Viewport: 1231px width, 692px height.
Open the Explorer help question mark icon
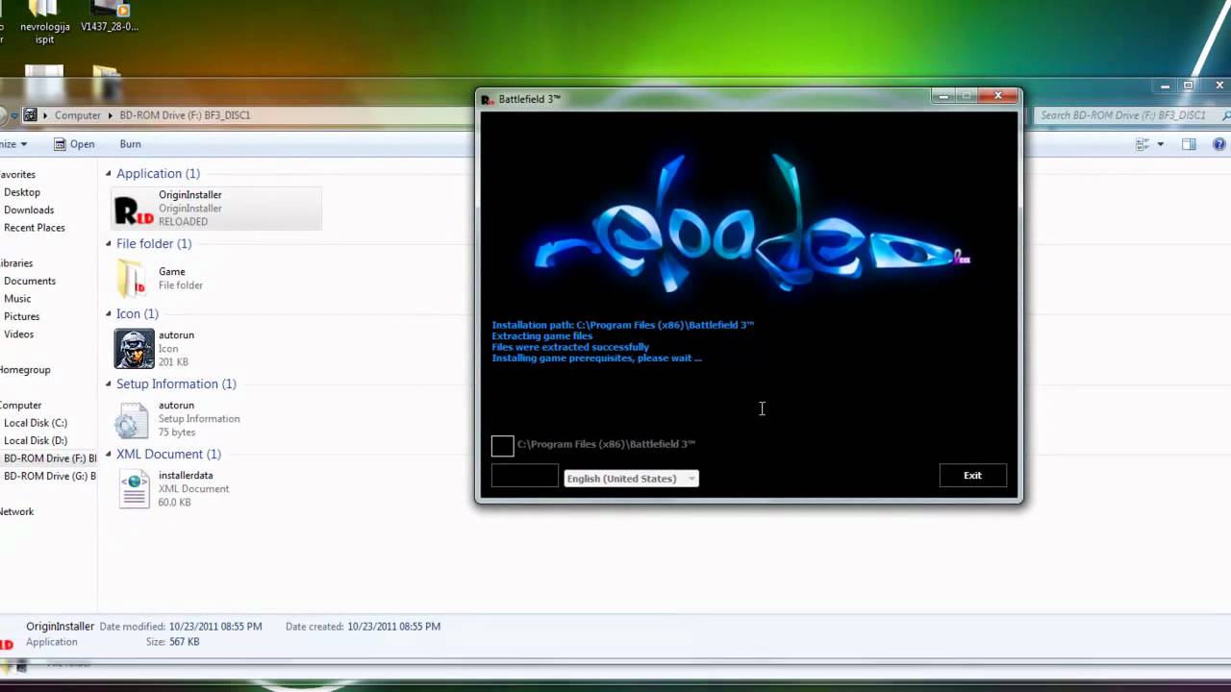pos(1219,144)
